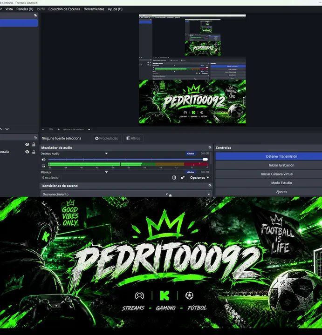Open the Herramientas menu
This screenshot has height=335, width=322.
pos(94,9)
